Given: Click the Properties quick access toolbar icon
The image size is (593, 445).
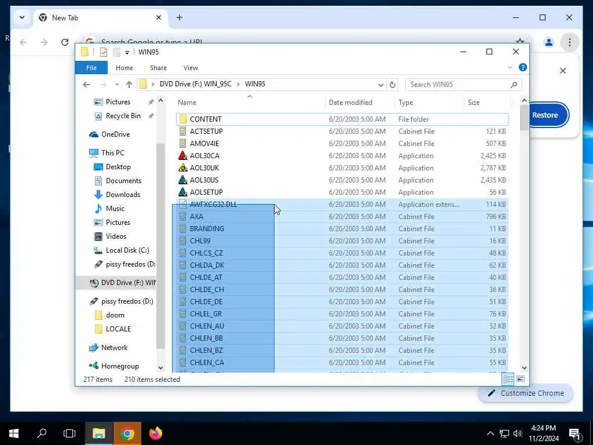Looking at the screenshot, I should click(103, 52).
